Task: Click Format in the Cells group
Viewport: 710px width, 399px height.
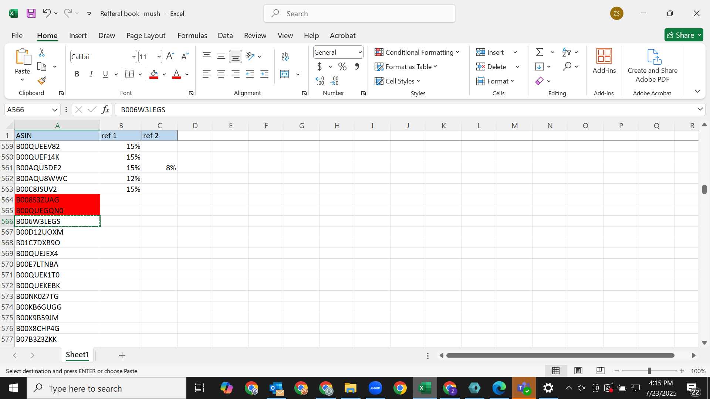Action: point(496,81)
